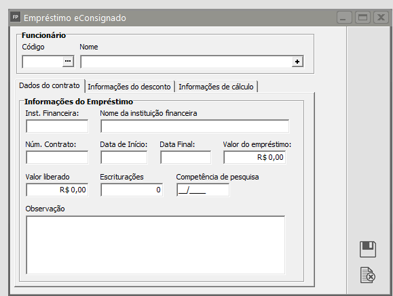Viewport: 393px width, 296px height.
Task: Open employee lookup ellipsis button
Action: click(x=68, y=62)
